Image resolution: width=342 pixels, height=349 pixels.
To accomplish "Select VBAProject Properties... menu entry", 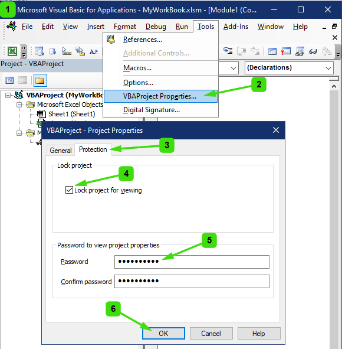I will 160,96.
